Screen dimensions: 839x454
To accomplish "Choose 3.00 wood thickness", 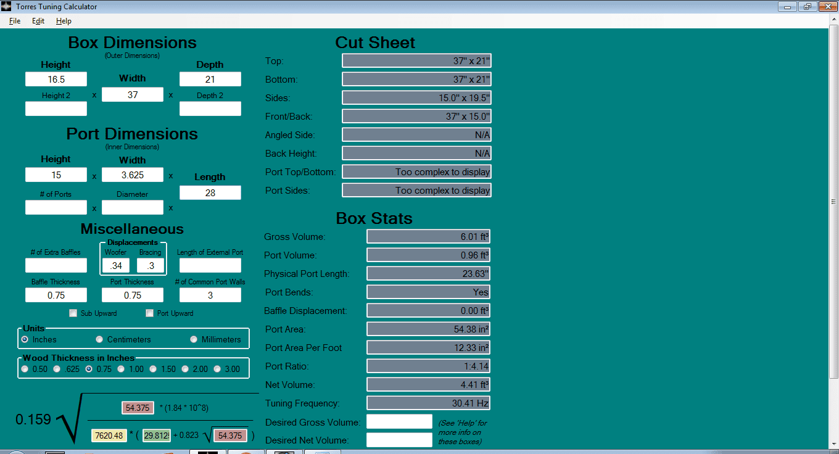I will click(x=217, y=369).
